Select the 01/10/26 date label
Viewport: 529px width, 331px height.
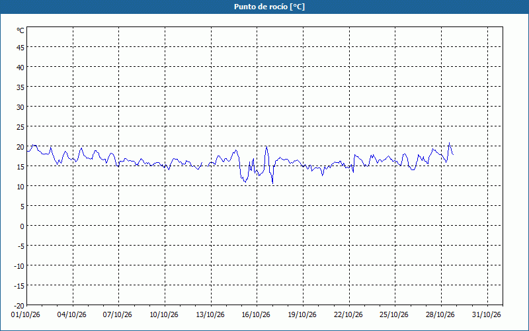pos(26,315)
